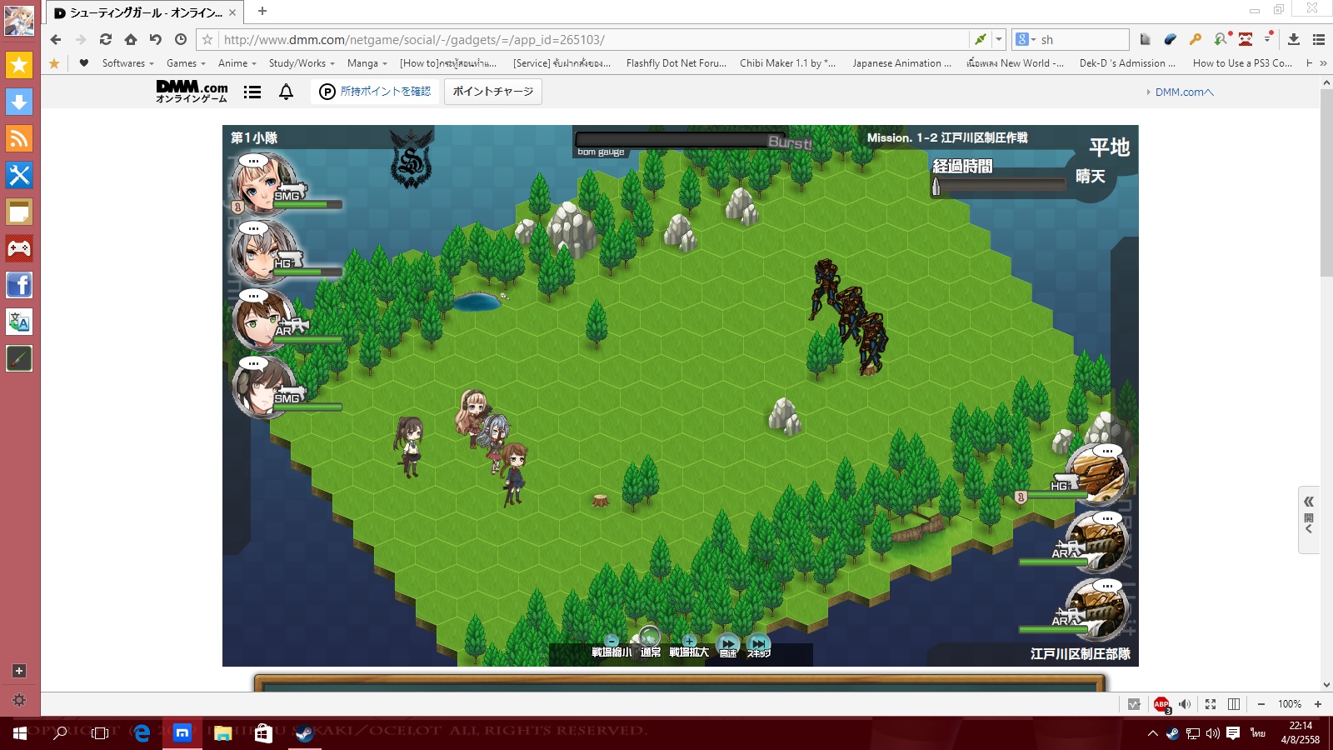Open Steam from the taskbar

pos(304,733)
